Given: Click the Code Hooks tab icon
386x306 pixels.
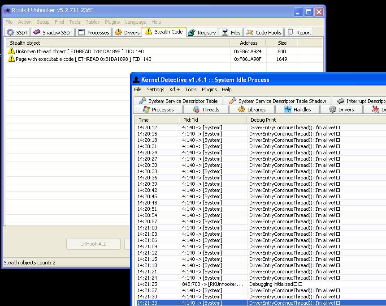Looking at the screenshot, I should (250, 32).
